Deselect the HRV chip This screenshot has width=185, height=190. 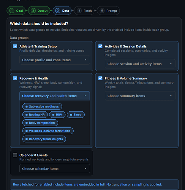point(57,115)
